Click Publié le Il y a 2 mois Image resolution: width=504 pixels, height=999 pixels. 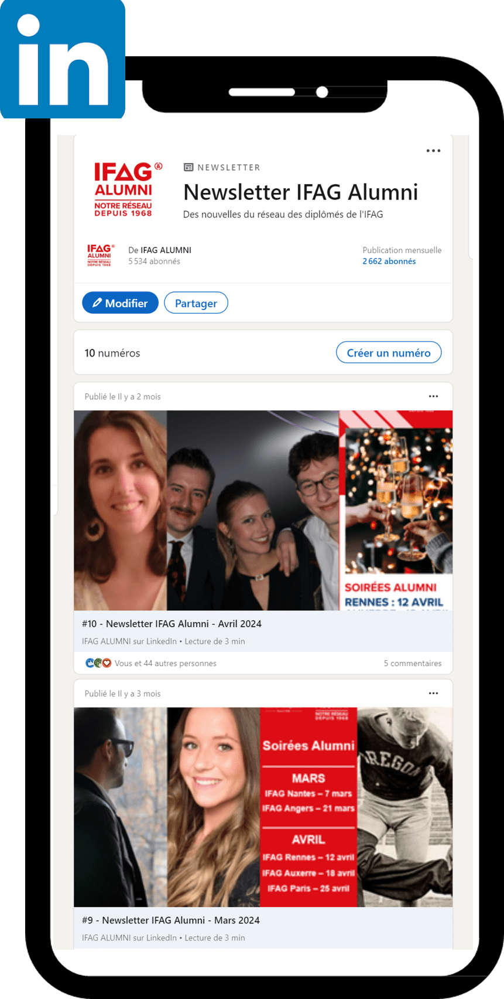pos(122,396)
